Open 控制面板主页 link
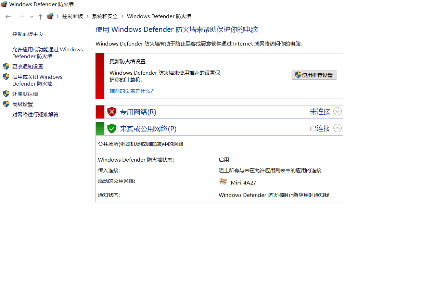 (x=28, y=34)
